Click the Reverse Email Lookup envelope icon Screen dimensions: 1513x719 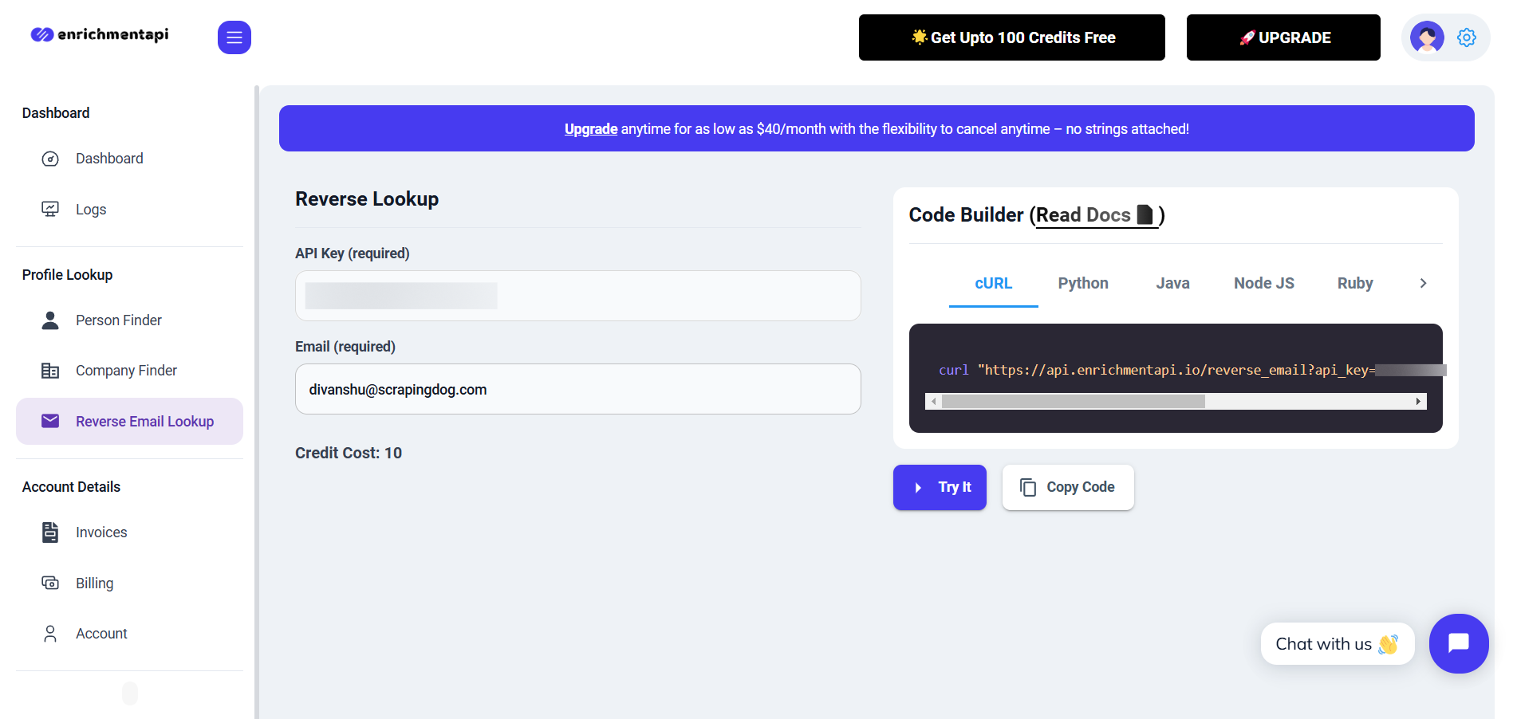click(50, 421)
